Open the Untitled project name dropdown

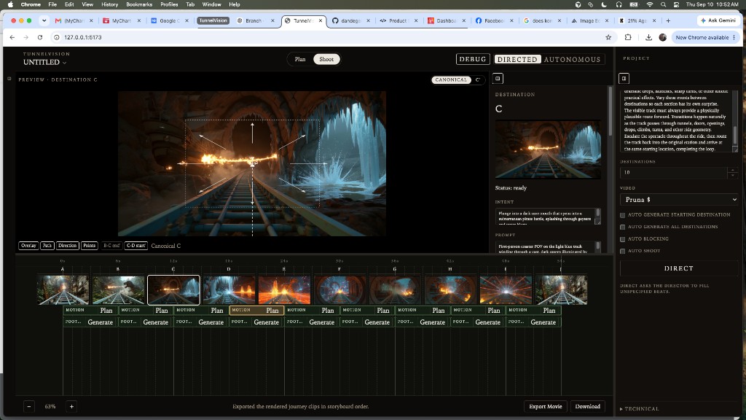[x=44, y=63]
